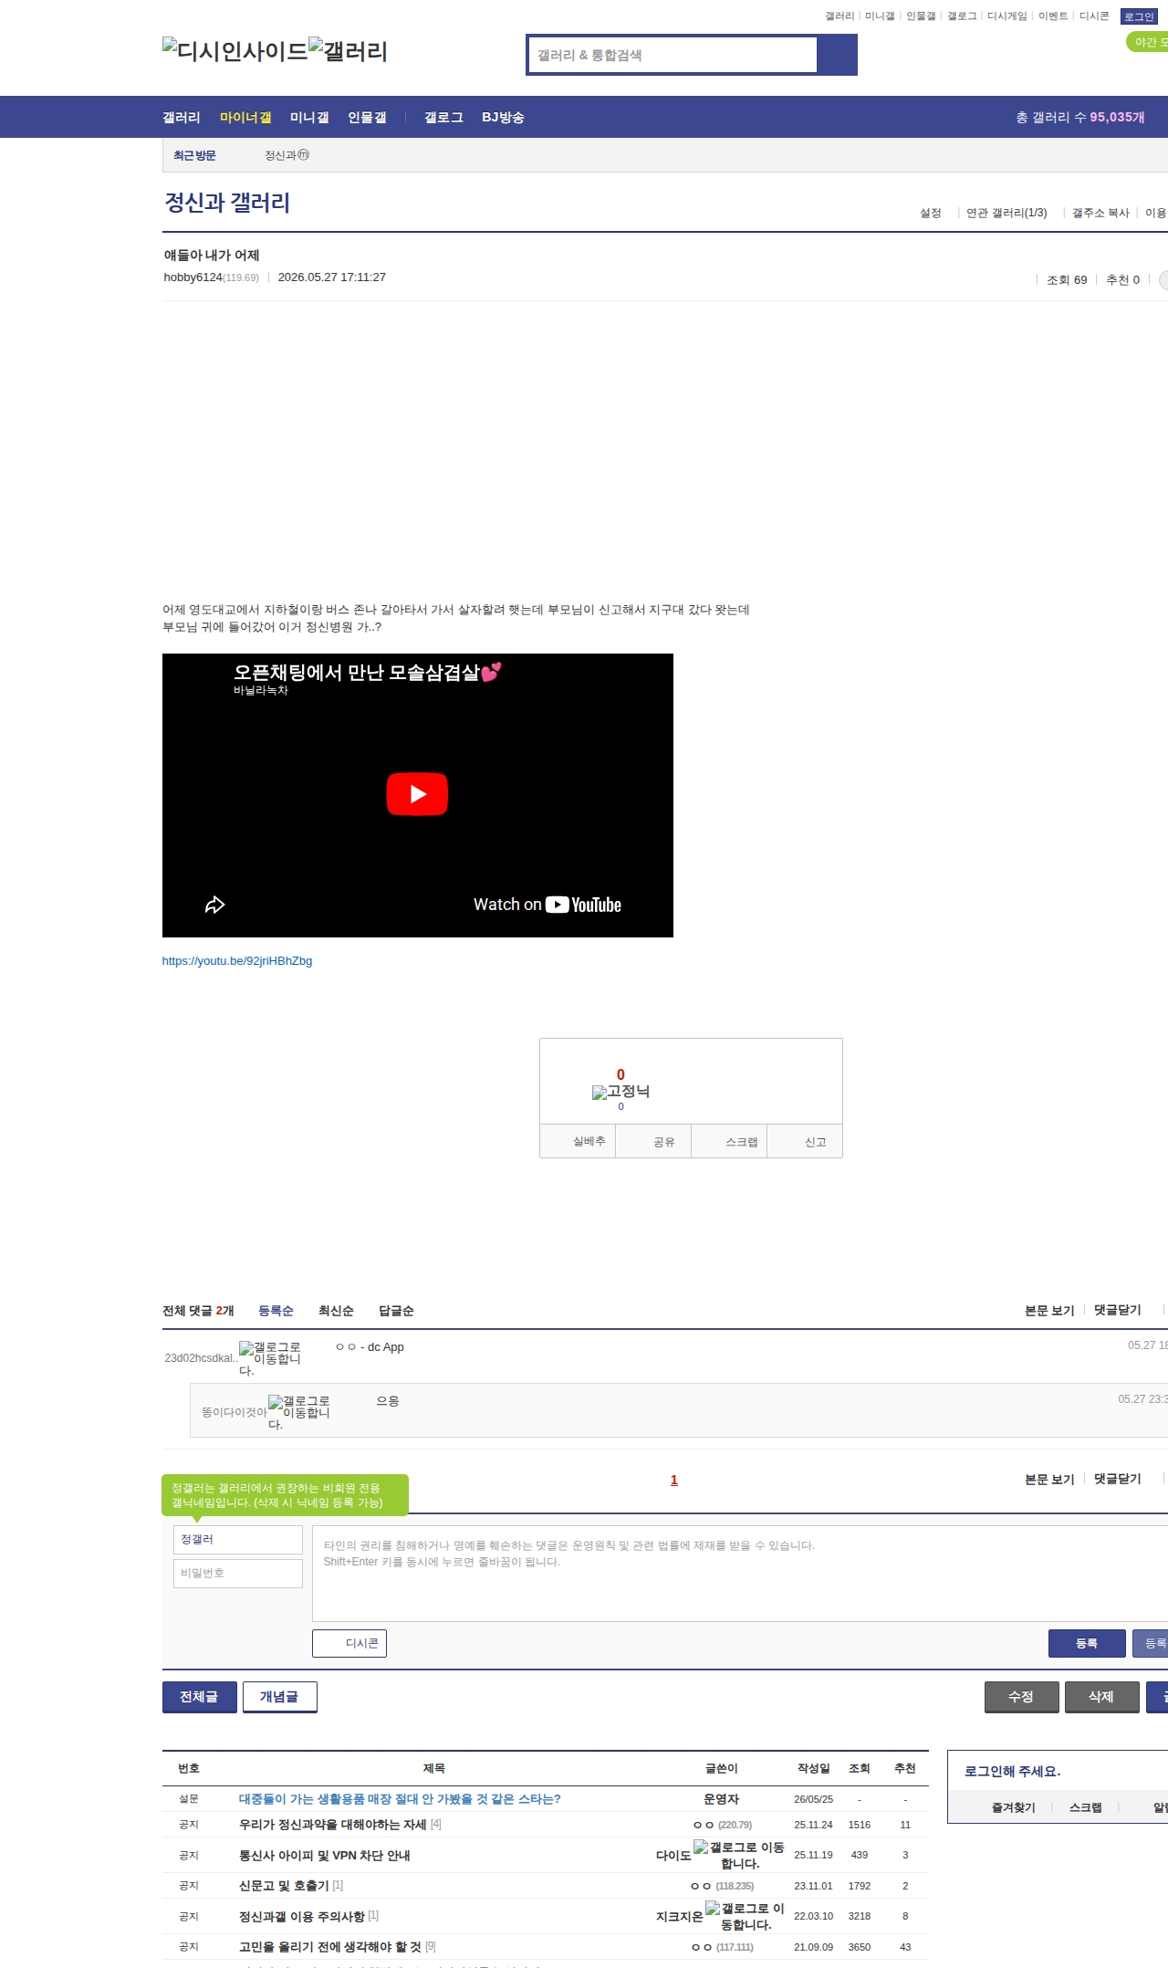Viewport: 1168px width, 1968px height.
Task: Open the 미니갤 navigation tab
Action: click(309, 117)
